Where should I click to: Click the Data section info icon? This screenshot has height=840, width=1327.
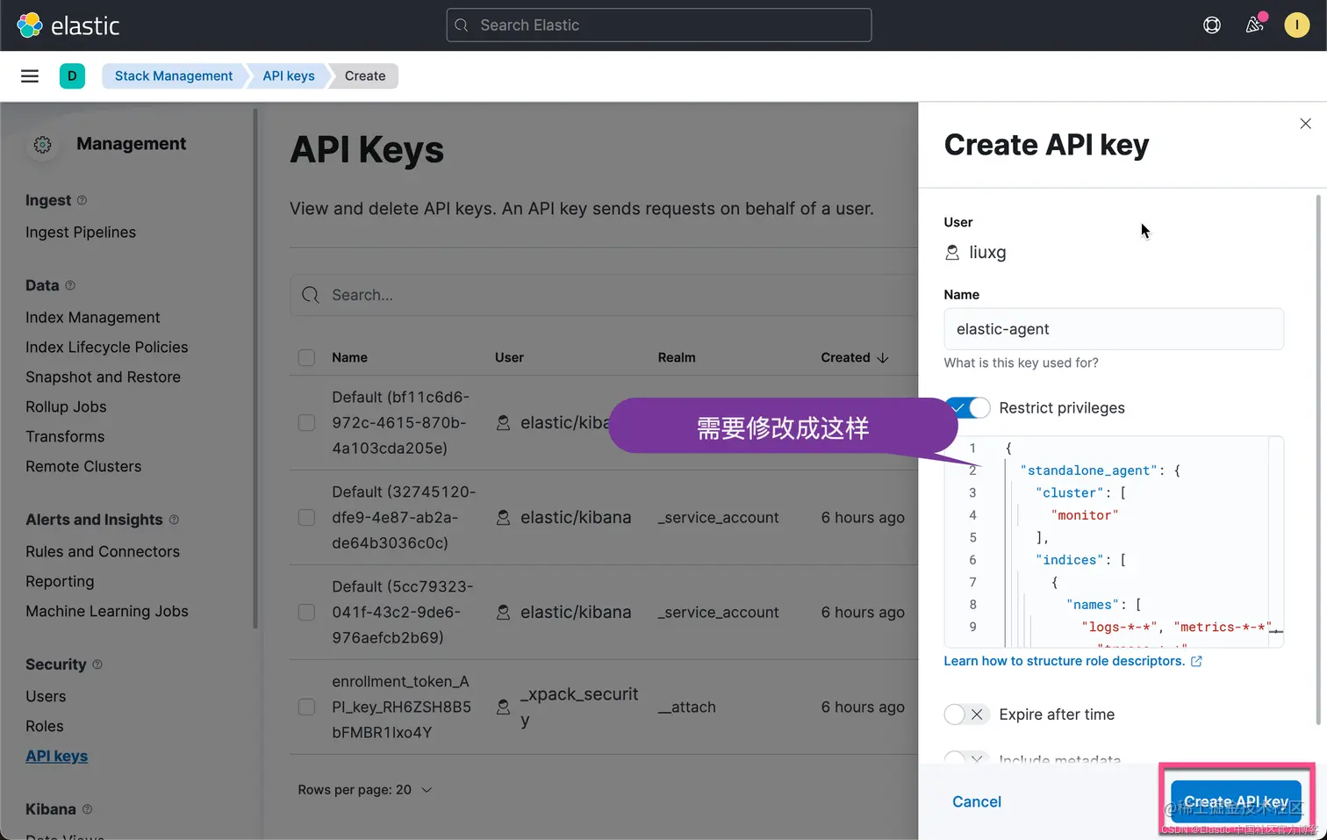click(70, 285)
